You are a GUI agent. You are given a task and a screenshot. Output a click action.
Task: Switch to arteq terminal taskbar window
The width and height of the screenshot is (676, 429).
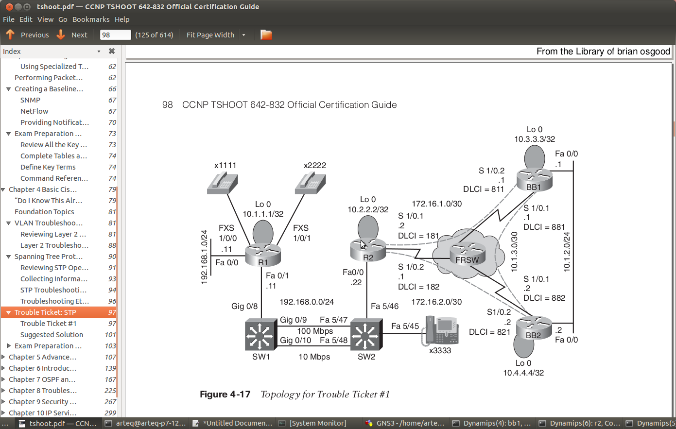point(145,423)
